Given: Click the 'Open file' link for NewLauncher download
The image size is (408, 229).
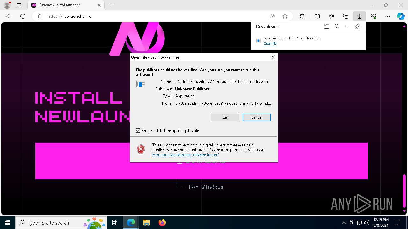Looking at the screenshot, I should 270,44.
